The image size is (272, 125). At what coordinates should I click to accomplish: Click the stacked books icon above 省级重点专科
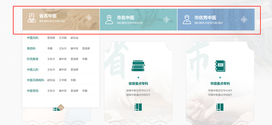point(138,66)
